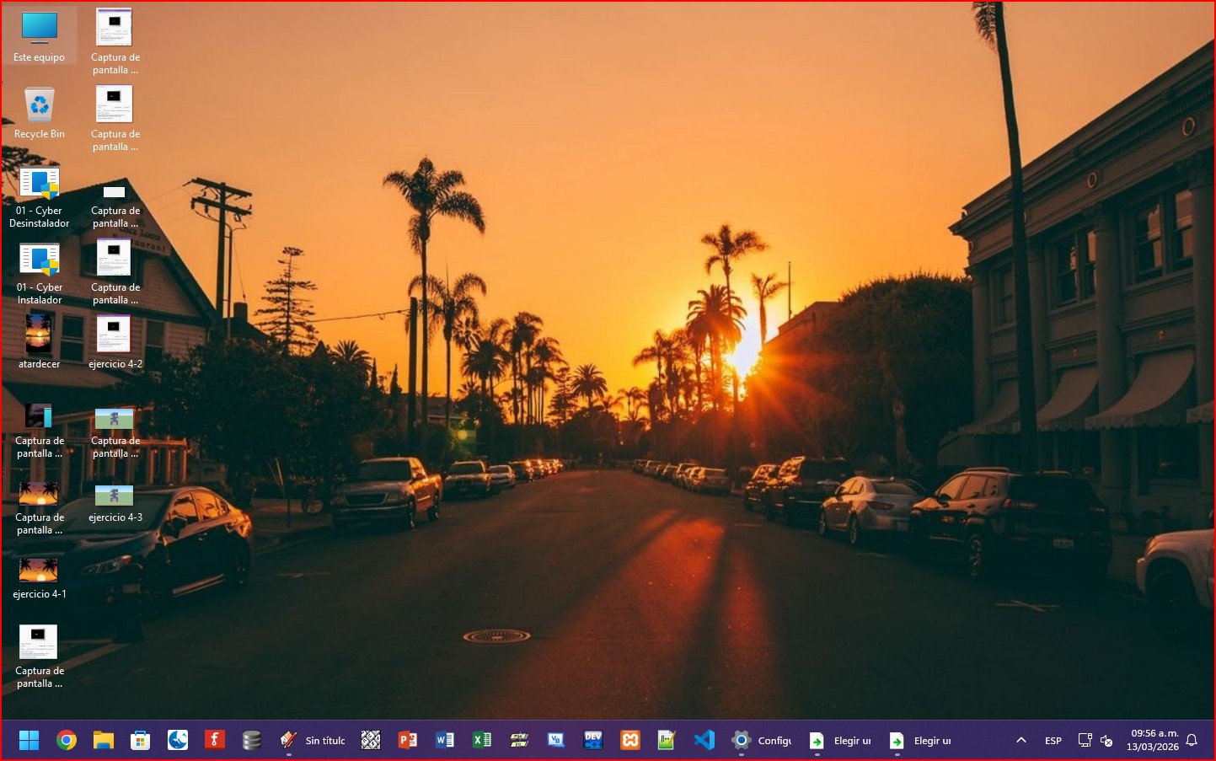
Task: Open Google Chrome from the taskbar
Action: (67, 740)
